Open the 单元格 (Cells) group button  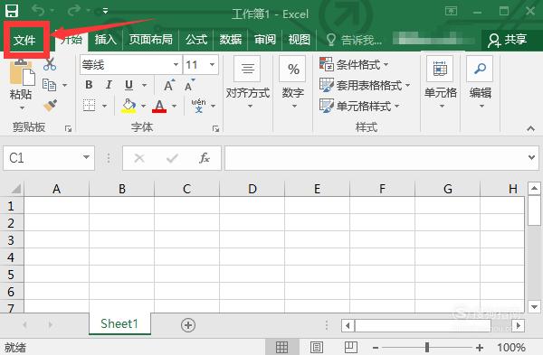tap(441, 82)
